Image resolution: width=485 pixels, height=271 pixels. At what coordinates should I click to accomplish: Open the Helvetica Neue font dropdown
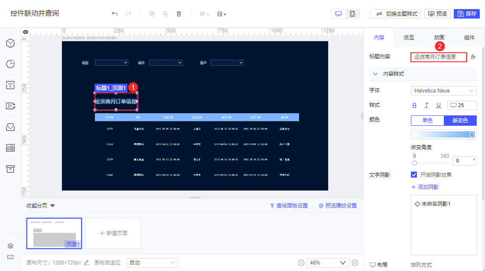[443, 91]
